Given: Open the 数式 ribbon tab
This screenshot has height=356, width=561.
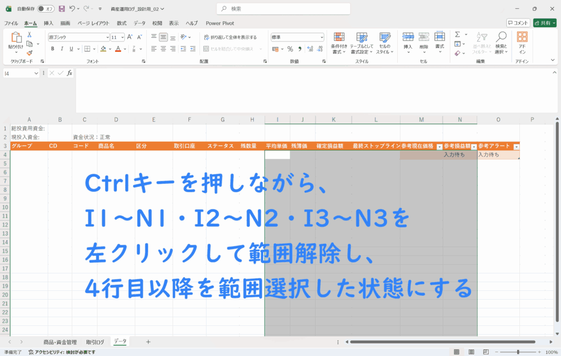Looking at the screenshot, I should click(122, 23).
